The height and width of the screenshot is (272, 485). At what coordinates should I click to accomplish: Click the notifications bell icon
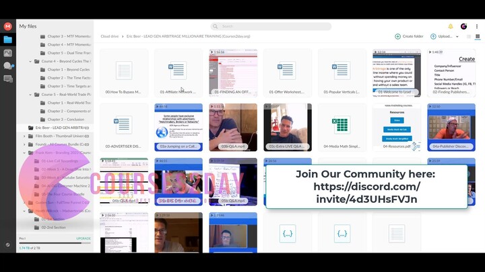click(x=450, y=26)
